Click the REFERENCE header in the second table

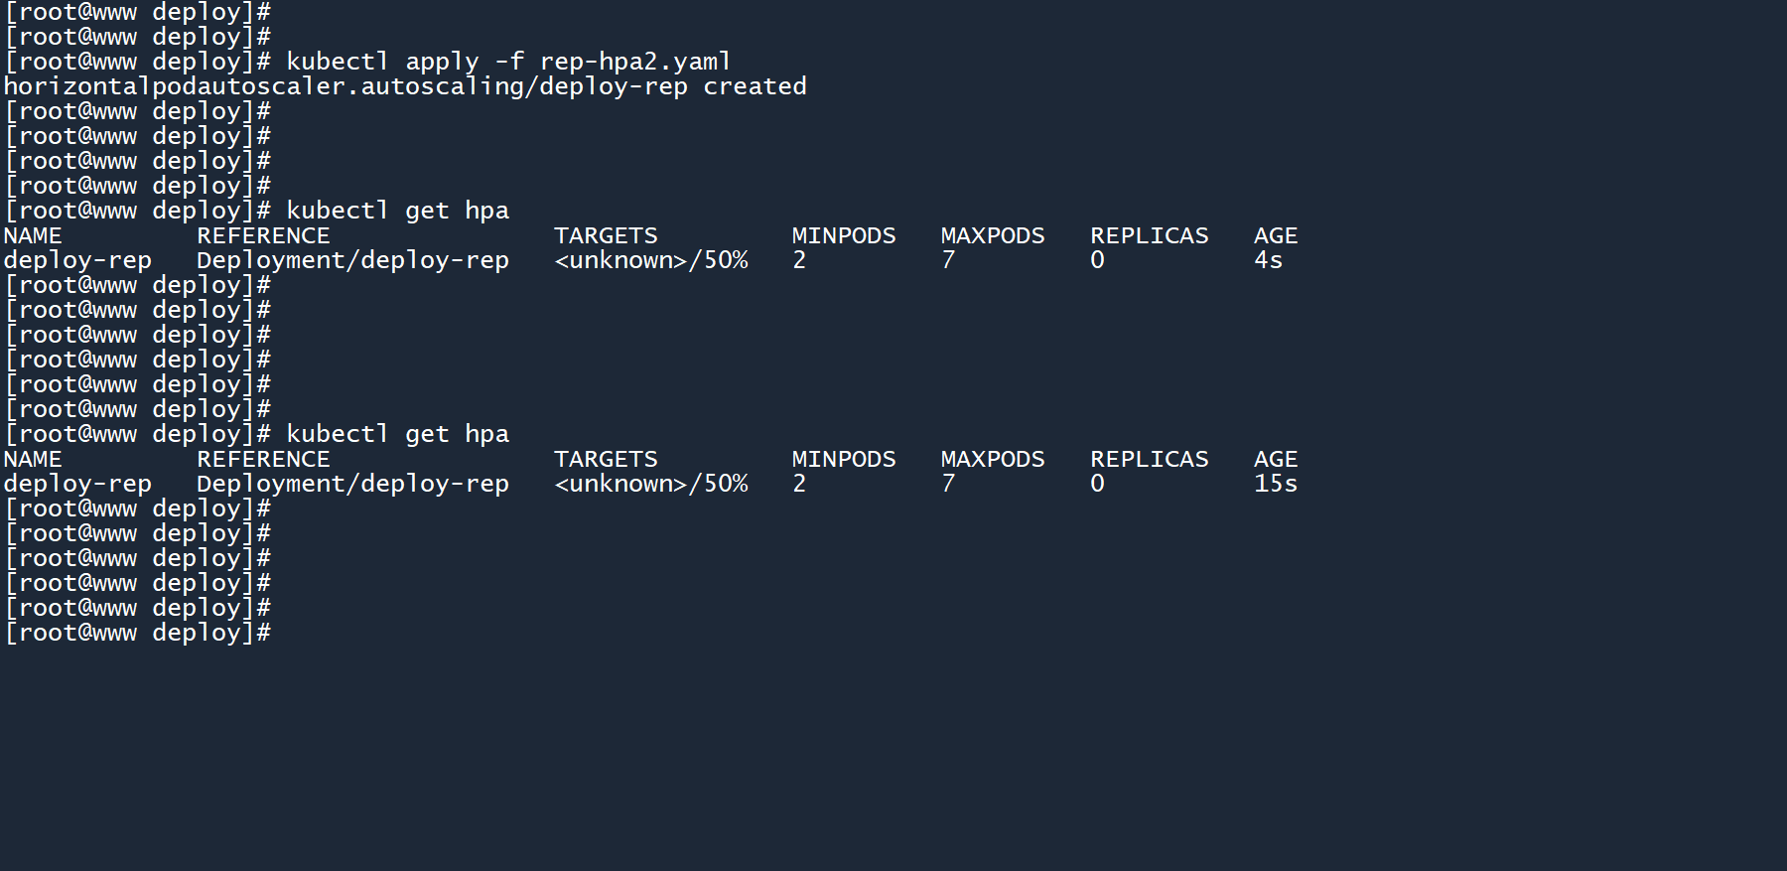(x=263, y=459)
